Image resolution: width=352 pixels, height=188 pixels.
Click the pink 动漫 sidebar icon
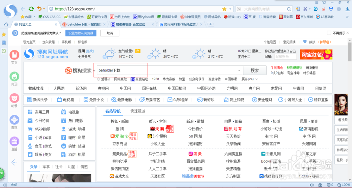tap(14, 98)
